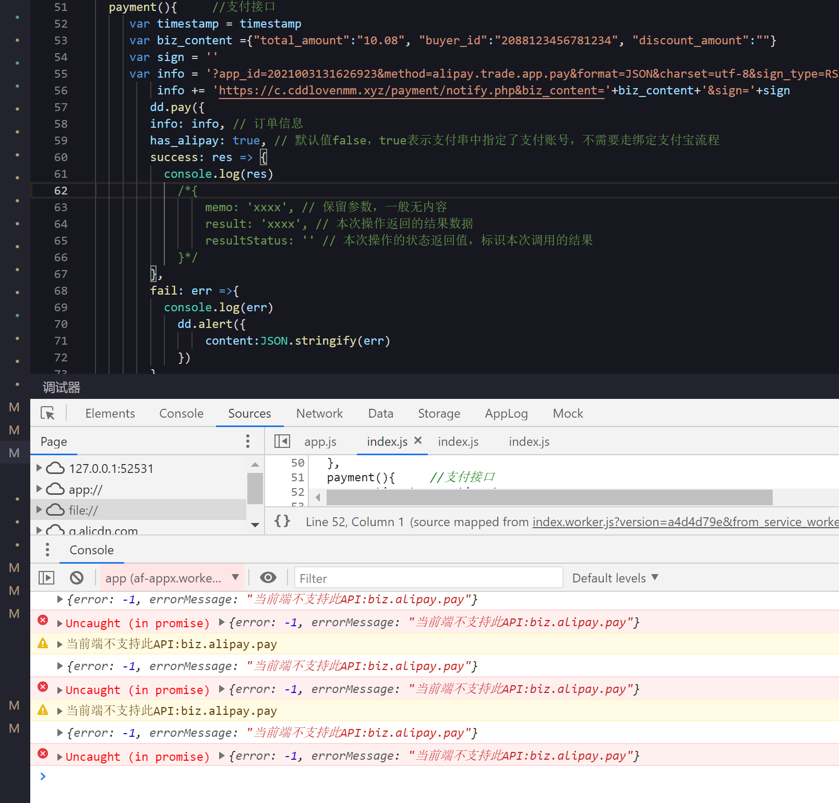This screenshot has width=839, height=803.
Task: Show the console sidebar icon
Action: [x=46, y=578]
